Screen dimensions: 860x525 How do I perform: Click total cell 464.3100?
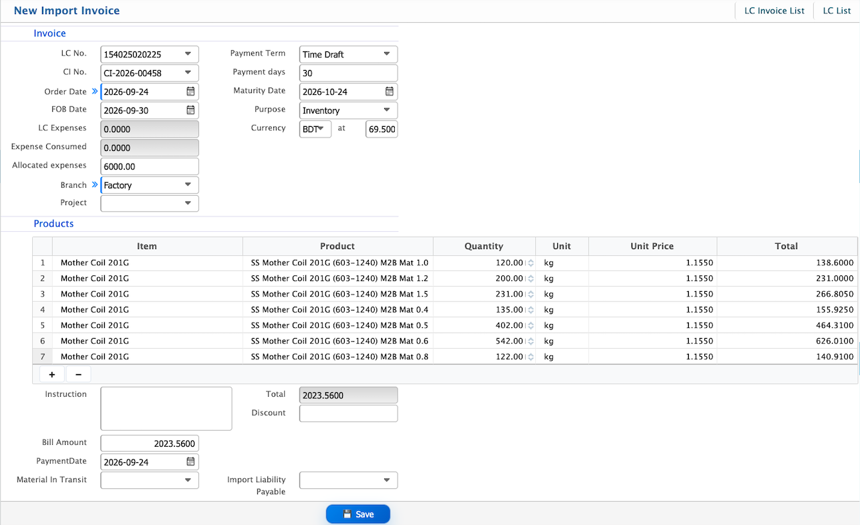coord(787,326)
